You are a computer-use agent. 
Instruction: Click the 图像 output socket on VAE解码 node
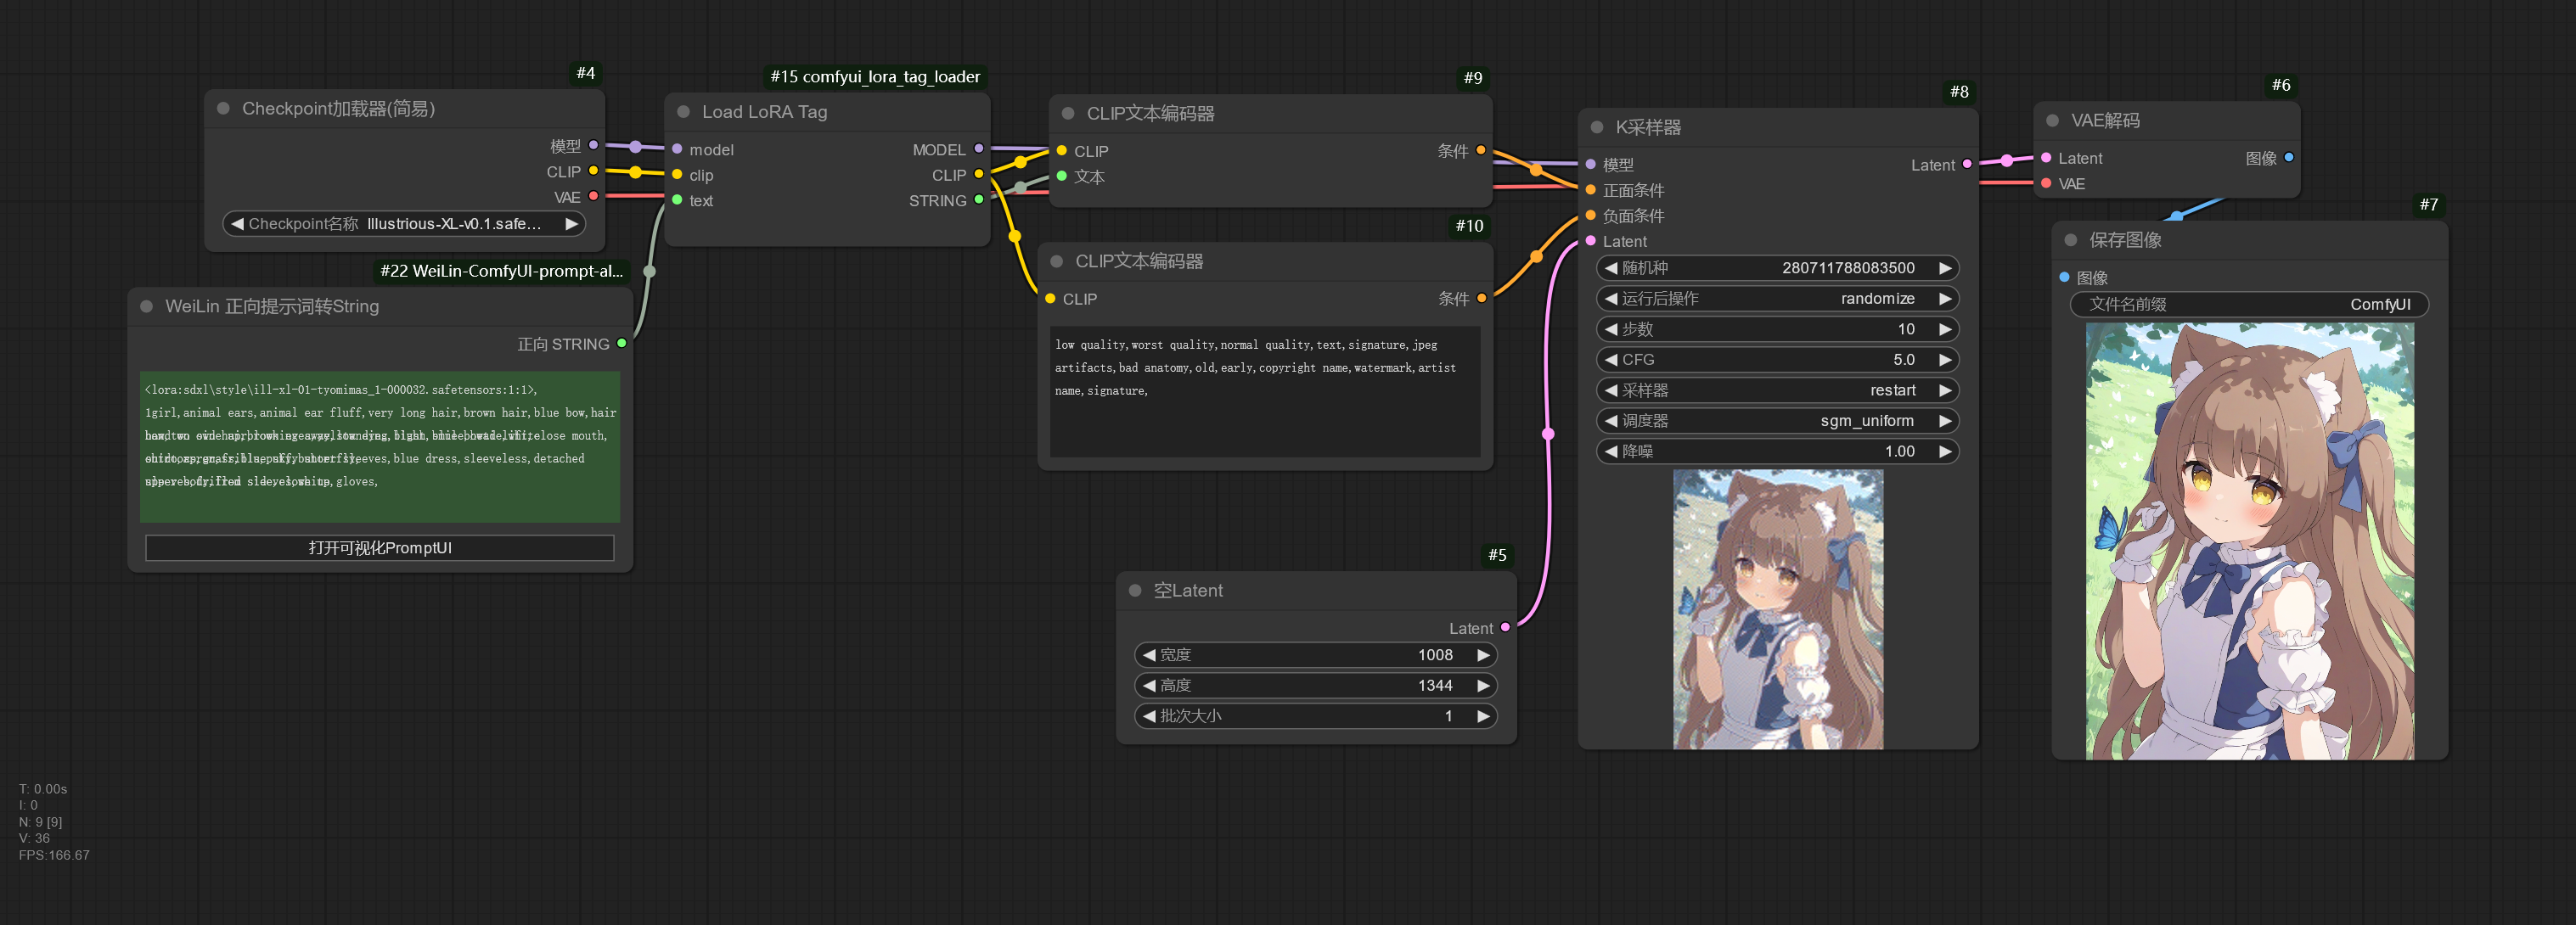click(2289, 157)
